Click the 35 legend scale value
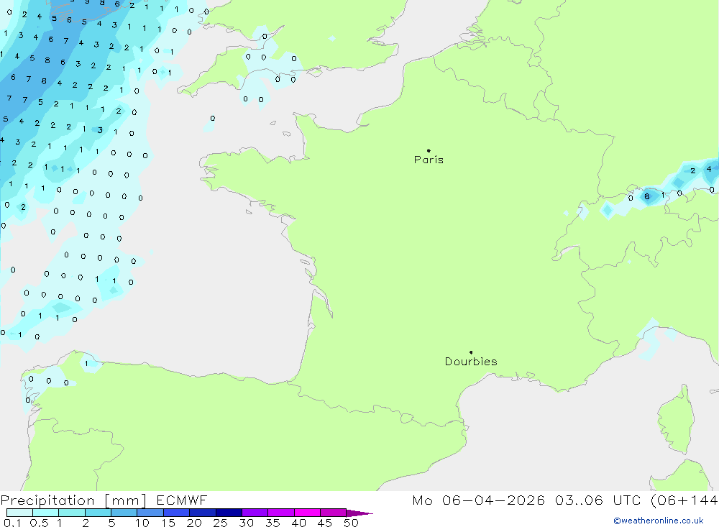Screen dimensions: 719x527 click(x=273, y=523)
